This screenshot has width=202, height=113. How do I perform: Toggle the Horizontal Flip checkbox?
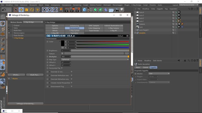62,68
